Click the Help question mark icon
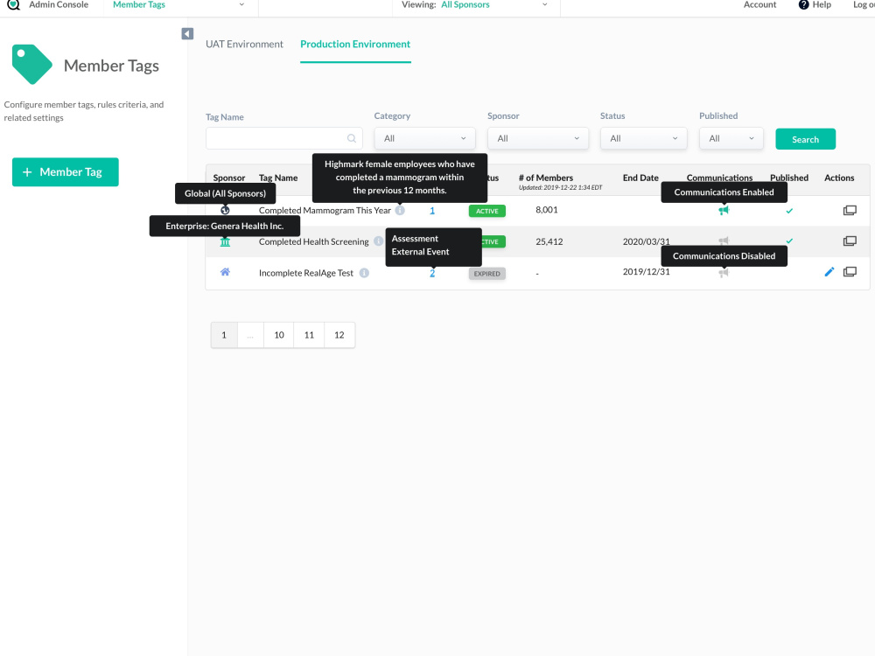This screenshot has height=656, width=875. pos(803,4)
